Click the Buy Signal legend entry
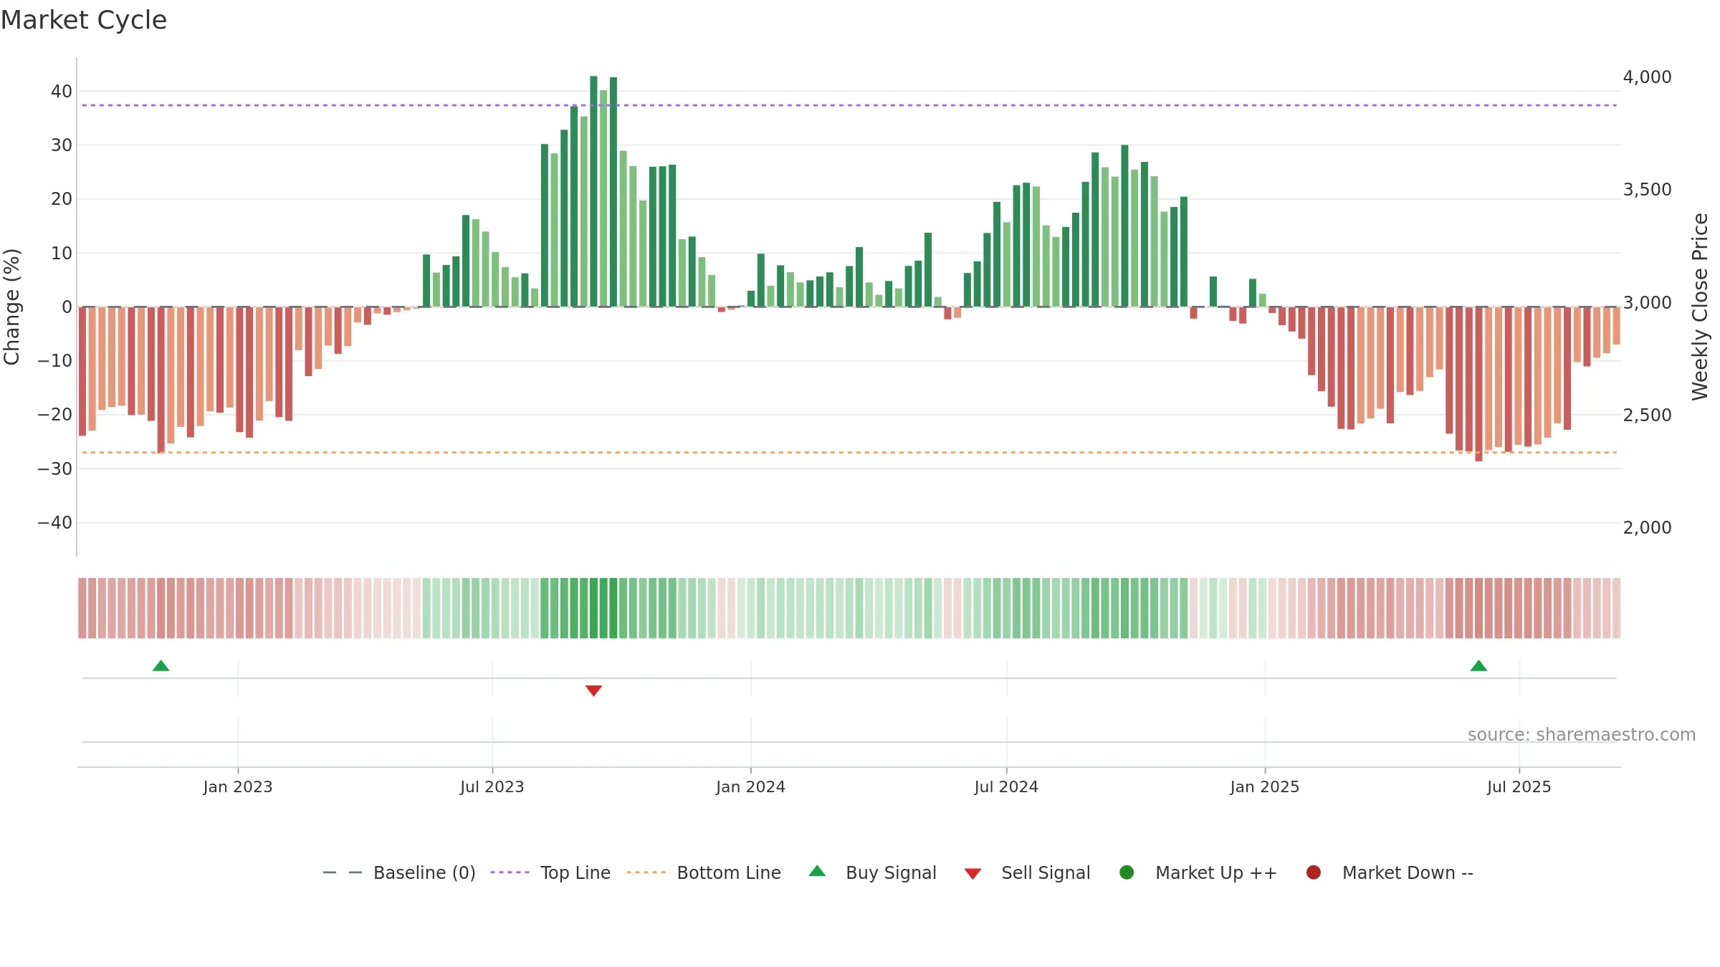Image resolution: width=1720 pixels, height=967 pixels. click(872, 872)
